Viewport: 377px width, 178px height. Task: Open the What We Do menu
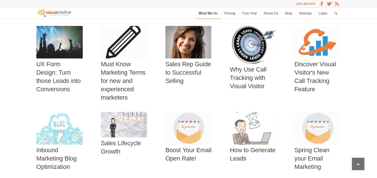pyautogui.click(x=208, y=13)
